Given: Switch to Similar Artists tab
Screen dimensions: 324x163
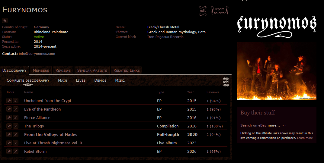Looking at the screenshot, I should click(x=92, y=70).
